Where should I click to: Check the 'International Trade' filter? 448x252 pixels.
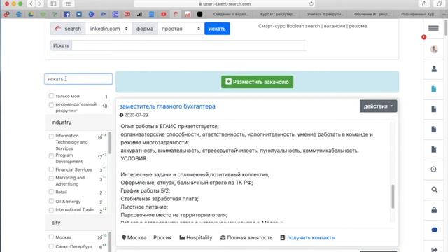(51, 210)
